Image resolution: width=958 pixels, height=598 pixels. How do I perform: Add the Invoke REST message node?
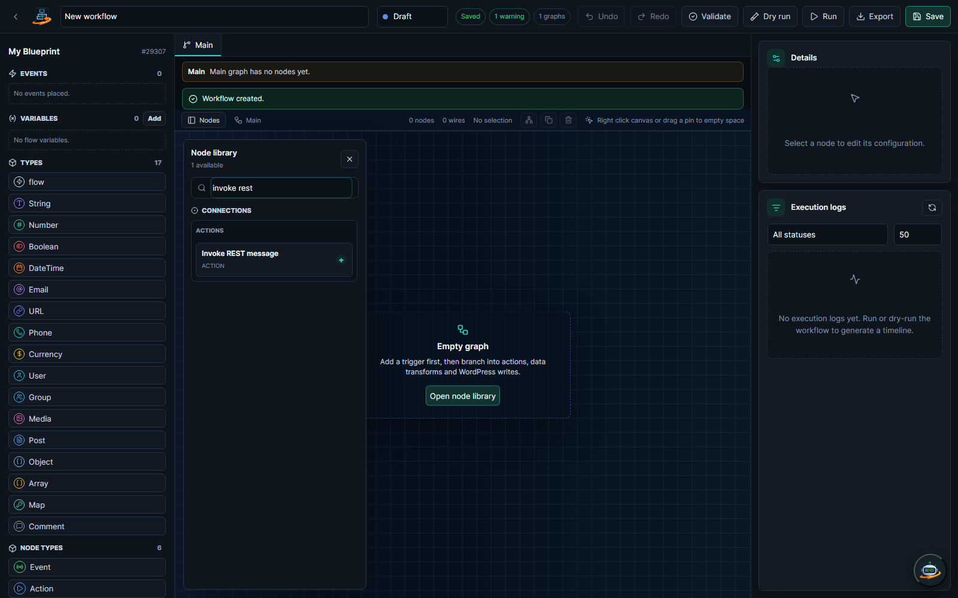(x=341, y=260)
